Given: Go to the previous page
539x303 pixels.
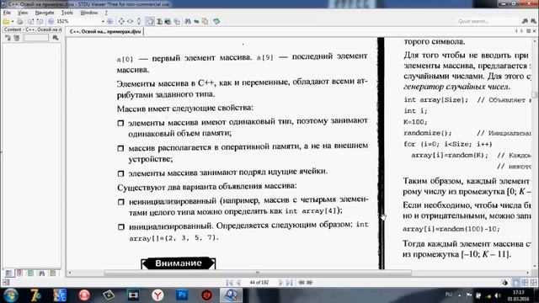Looking at the screenshot, I should (x=238, y=283).
